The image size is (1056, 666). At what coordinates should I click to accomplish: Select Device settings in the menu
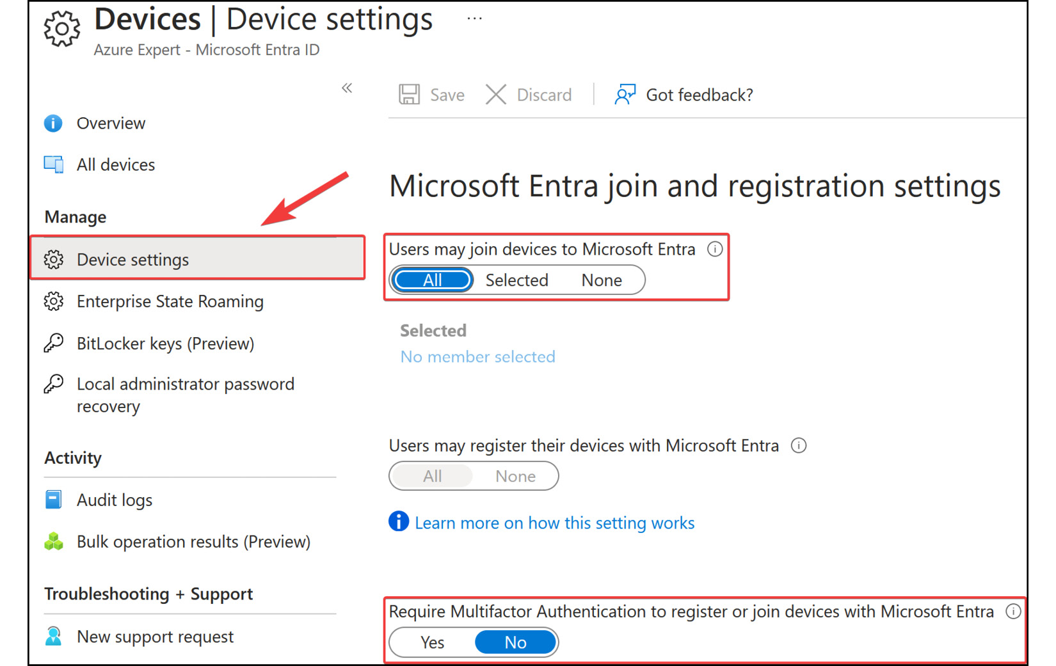[x=197, y=258]
